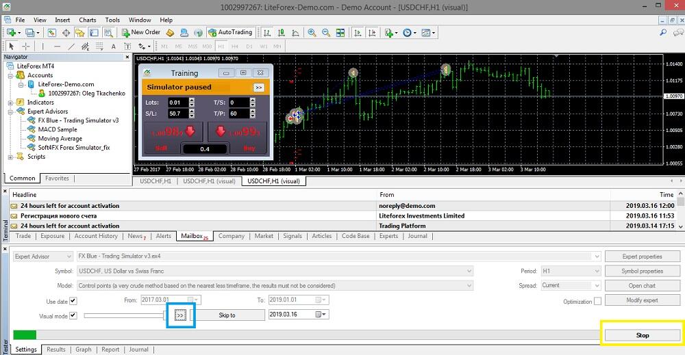This screenshot has height=355, width=685.
Task: Select the vertical line drawing tool
Action: pos(42,47)
